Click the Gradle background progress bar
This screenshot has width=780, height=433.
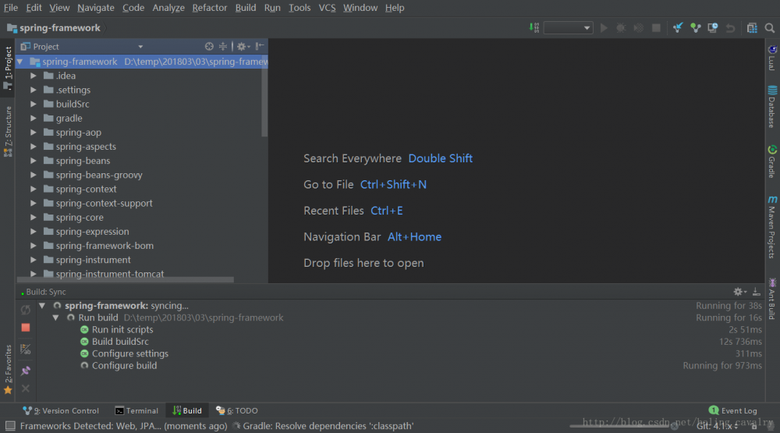(619, 426)
